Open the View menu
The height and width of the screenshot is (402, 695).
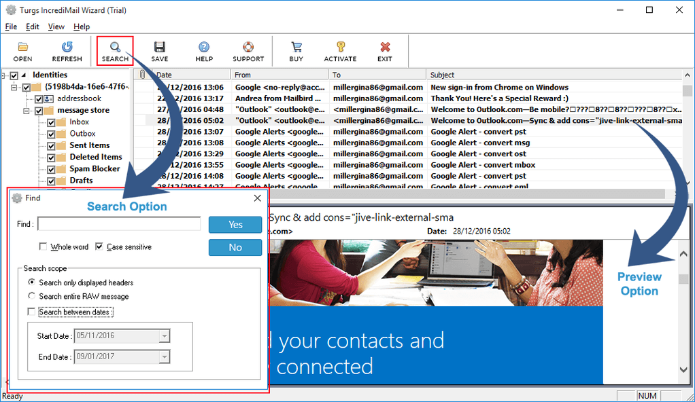56,26
